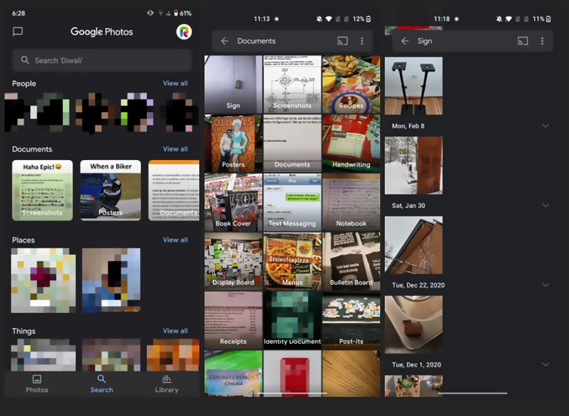569x416 pixels.
Task: Collapse the Tue, Dec 22, 2020 section
Action: 545,285
